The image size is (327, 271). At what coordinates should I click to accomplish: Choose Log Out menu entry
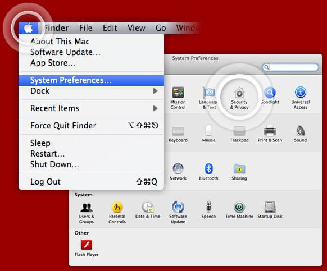(x=91, y=182)
